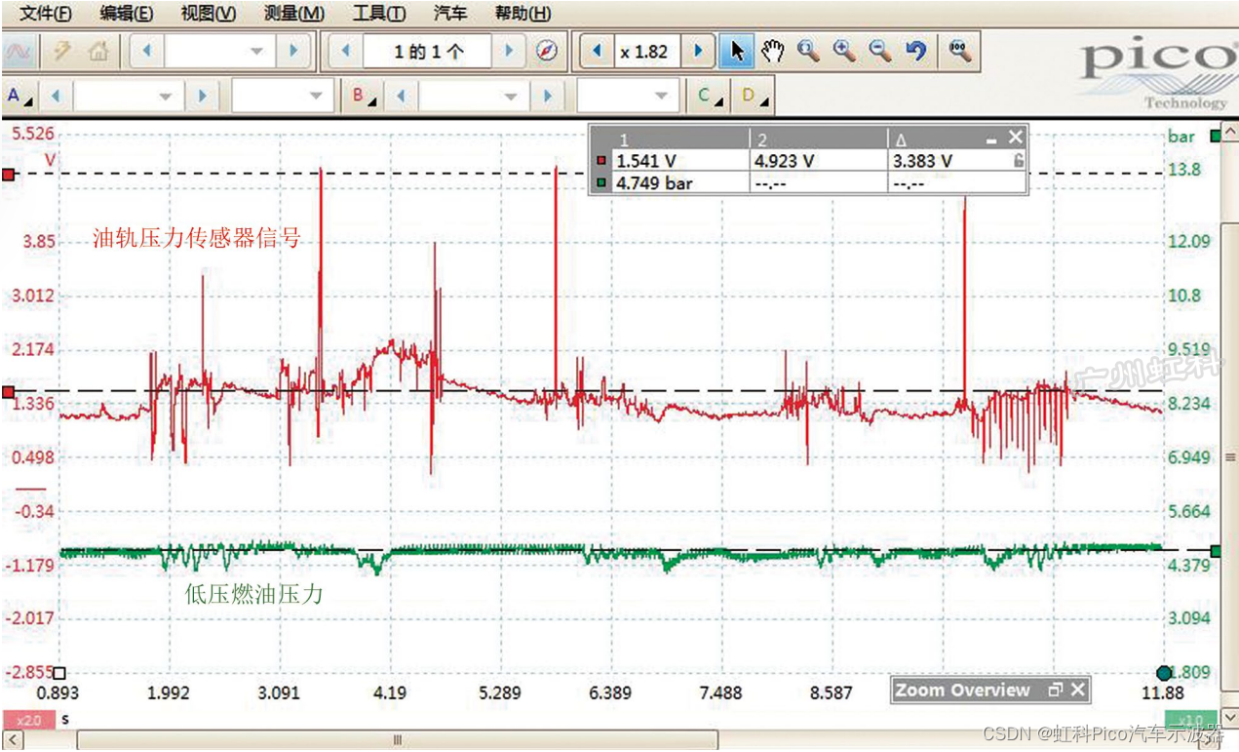This screenshot has width=1239, height=752.
Task: Click the buffer counter field 1 的 1 个
Action: (x=426, y=52)
